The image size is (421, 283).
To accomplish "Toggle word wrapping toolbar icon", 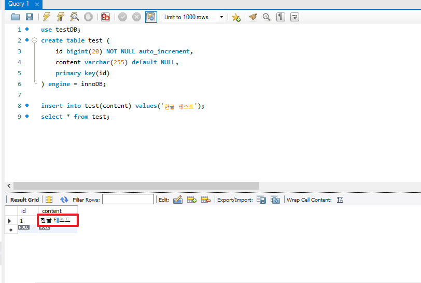I will pos(294,17).
